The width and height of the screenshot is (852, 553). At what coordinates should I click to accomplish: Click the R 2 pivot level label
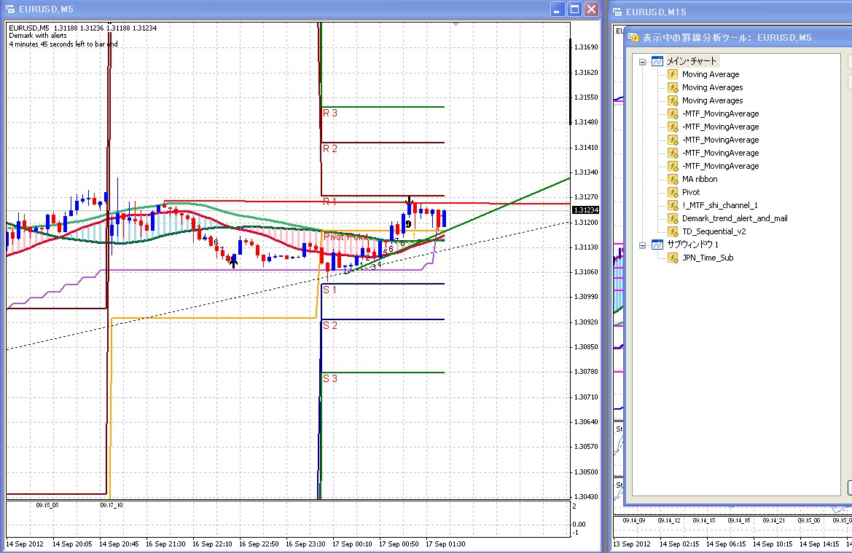[330, 148]
